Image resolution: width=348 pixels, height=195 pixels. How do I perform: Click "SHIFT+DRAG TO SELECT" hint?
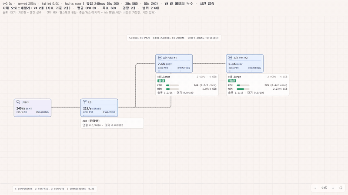pyautogui.click(x=203, y=38)
